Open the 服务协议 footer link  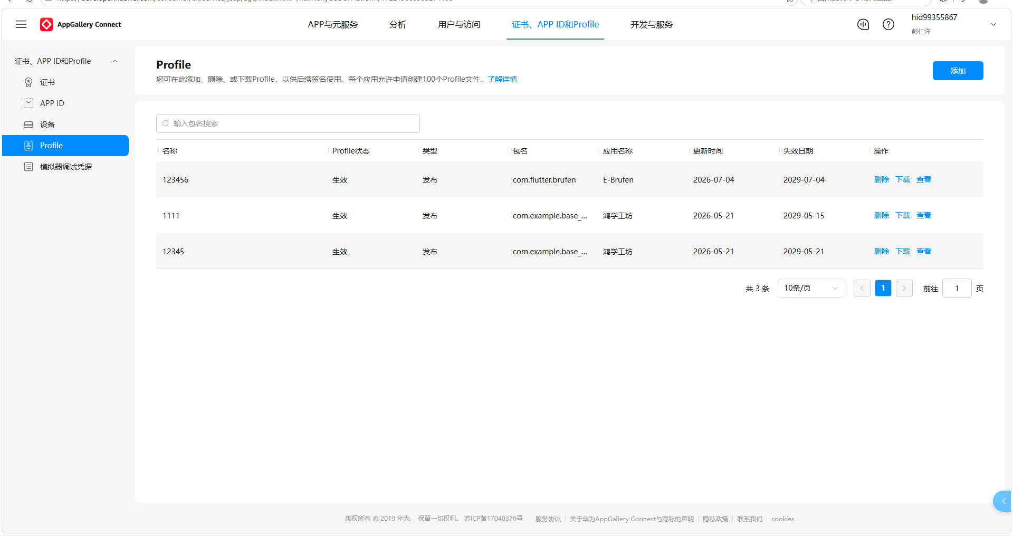[548, 519]
